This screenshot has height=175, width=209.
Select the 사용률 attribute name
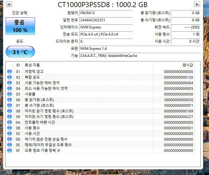(30, 94)
